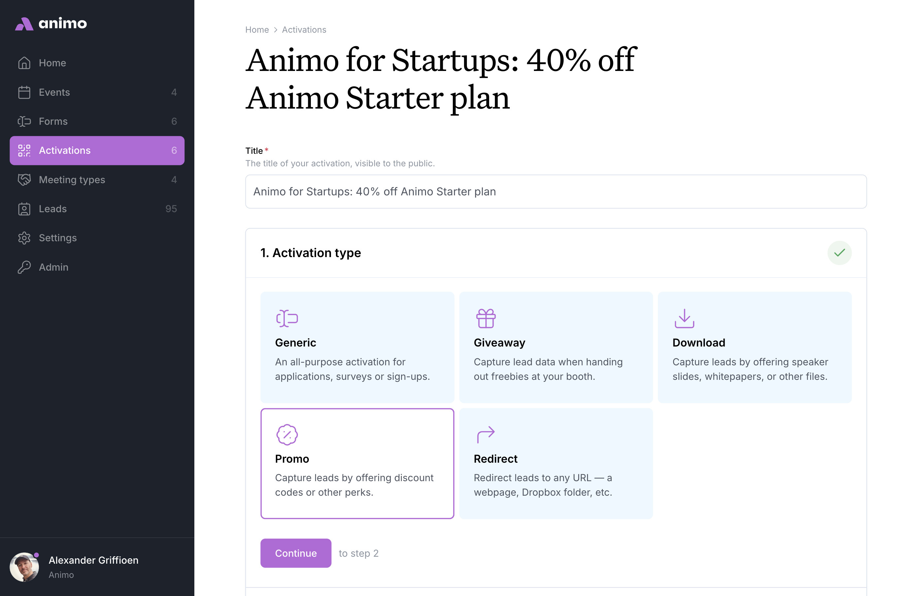
Task: Open the Activations menu item
Action: [97, 150]
